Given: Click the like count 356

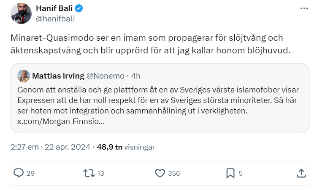Looking at the screenshot, I should (x=173, y=173).
